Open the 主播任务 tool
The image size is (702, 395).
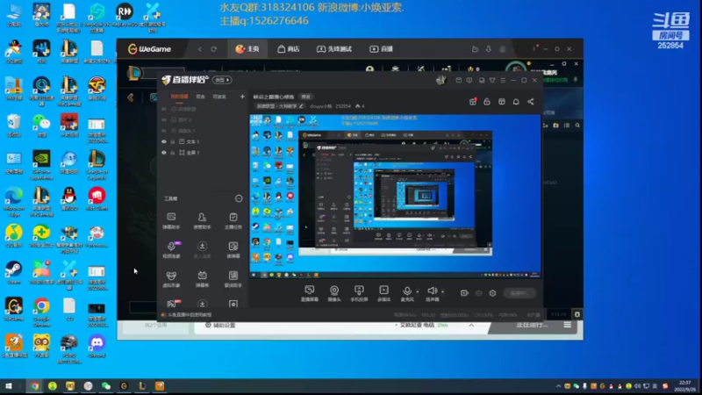coord(233,221)
